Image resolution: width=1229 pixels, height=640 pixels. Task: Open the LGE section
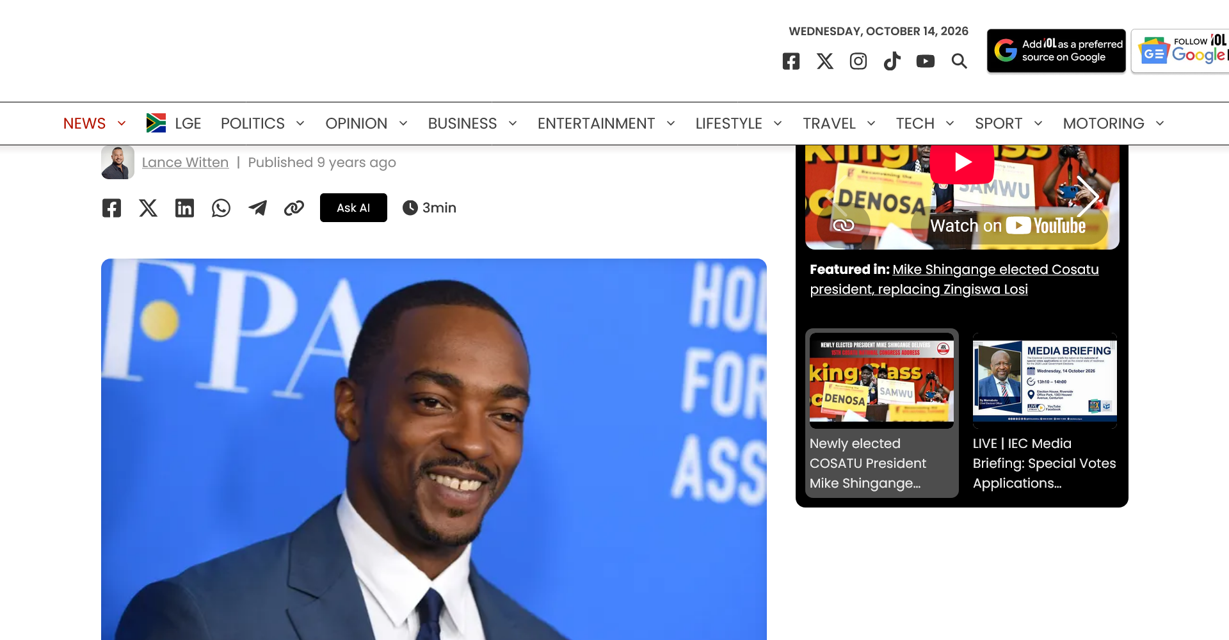pyautogui.click(x=188, y=124)
